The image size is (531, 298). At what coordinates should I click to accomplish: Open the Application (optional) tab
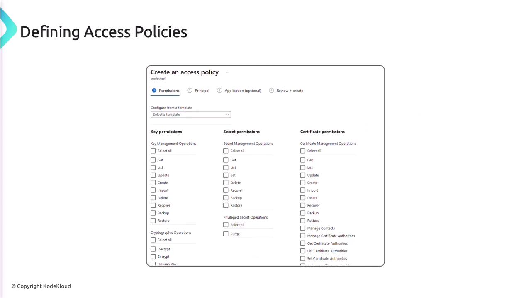coord(243,91)
